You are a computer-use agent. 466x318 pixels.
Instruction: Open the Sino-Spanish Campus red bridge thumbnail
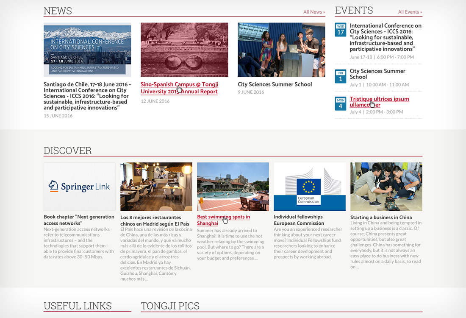click(x=184, y=50)
